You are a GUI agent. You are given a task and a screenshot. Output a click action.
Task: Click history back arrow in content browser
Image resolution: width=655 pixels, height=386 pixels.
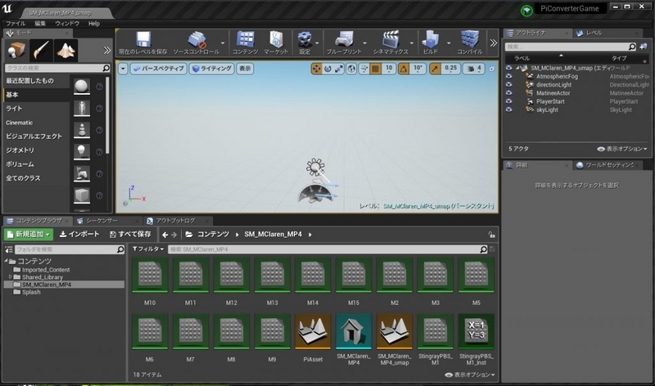[x=165, y=235]
